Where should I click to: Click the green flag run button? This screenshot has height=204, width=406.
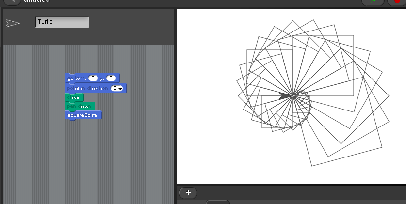[373, 1]
